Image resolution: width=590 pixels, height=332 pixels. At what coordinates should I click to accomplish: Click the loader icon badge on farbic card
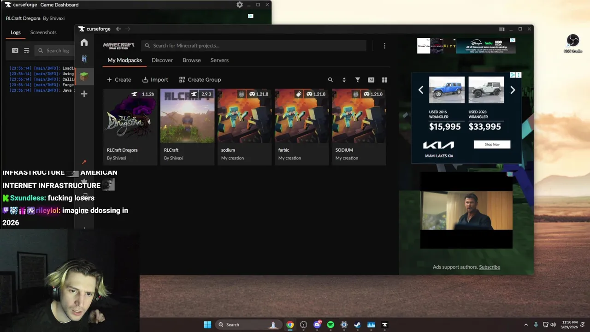(299, 94)
